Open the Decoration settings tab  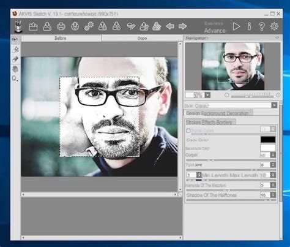tap(237, 113)
